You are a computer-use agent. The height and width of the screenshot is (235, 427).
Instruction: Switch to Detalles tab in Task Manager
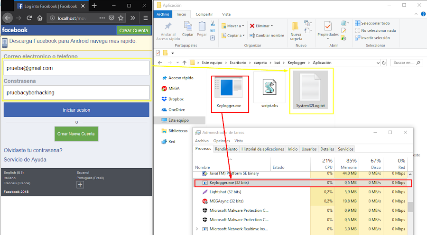click(327, 149)
